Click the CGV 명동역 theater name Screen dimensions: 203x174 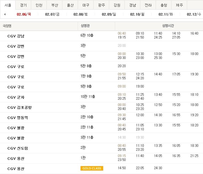pyautogui.click(x=18, y=118)
